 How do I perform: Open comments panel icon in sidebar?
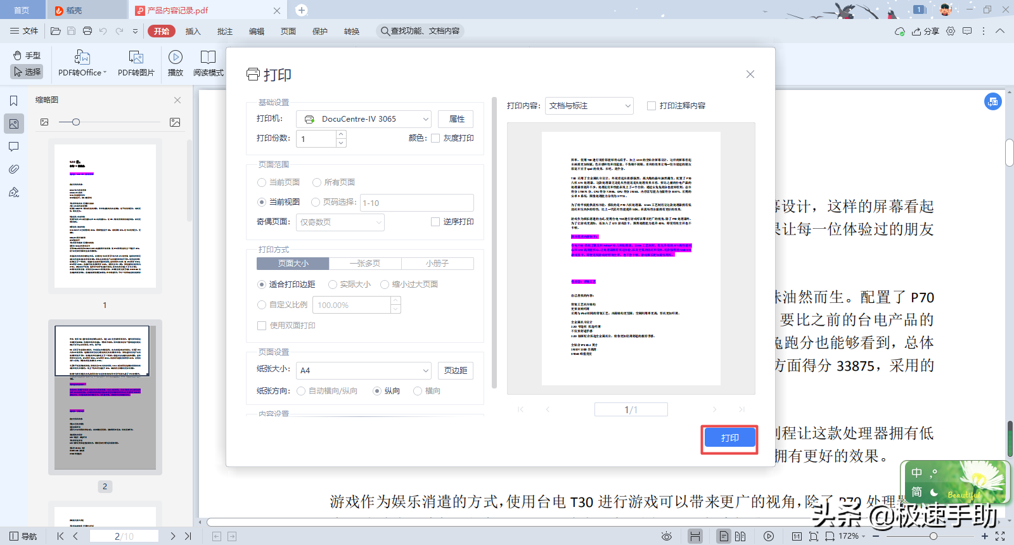pos(14,146)
